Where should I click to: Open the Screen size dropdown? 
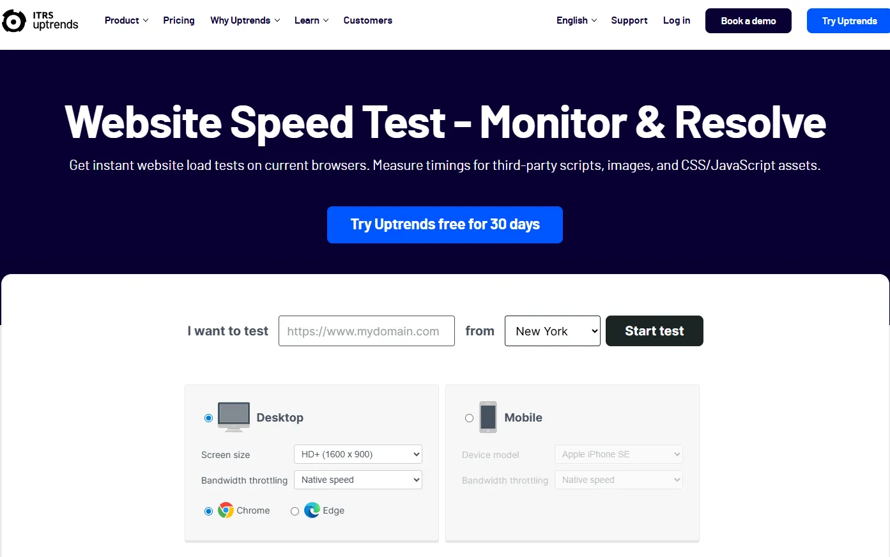357,454
